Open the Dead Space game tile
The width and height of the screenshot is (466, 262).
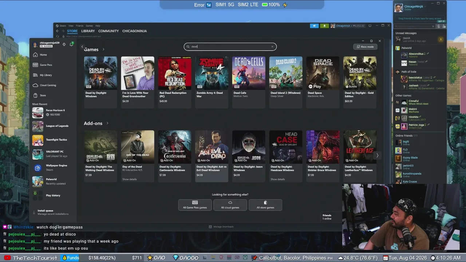point(323,82)
